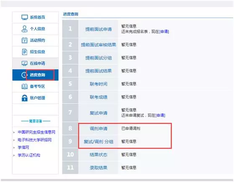234x182 pixels.
Task: Click the open book icon beside 备考专区
Action: (24, 86)
